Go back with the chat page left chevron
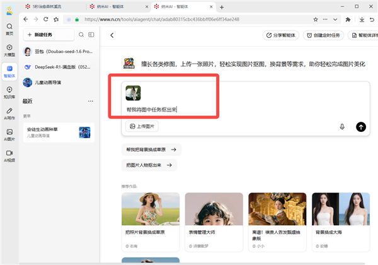The image size is (378, 265). (112, 35)
